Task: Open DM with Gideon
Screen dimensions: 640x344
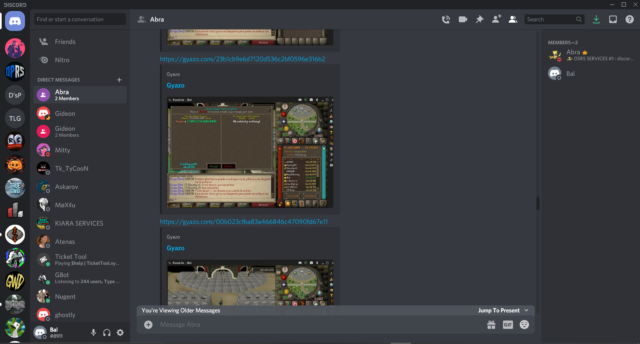Action: pyautogui.click(x=80, y=113)
